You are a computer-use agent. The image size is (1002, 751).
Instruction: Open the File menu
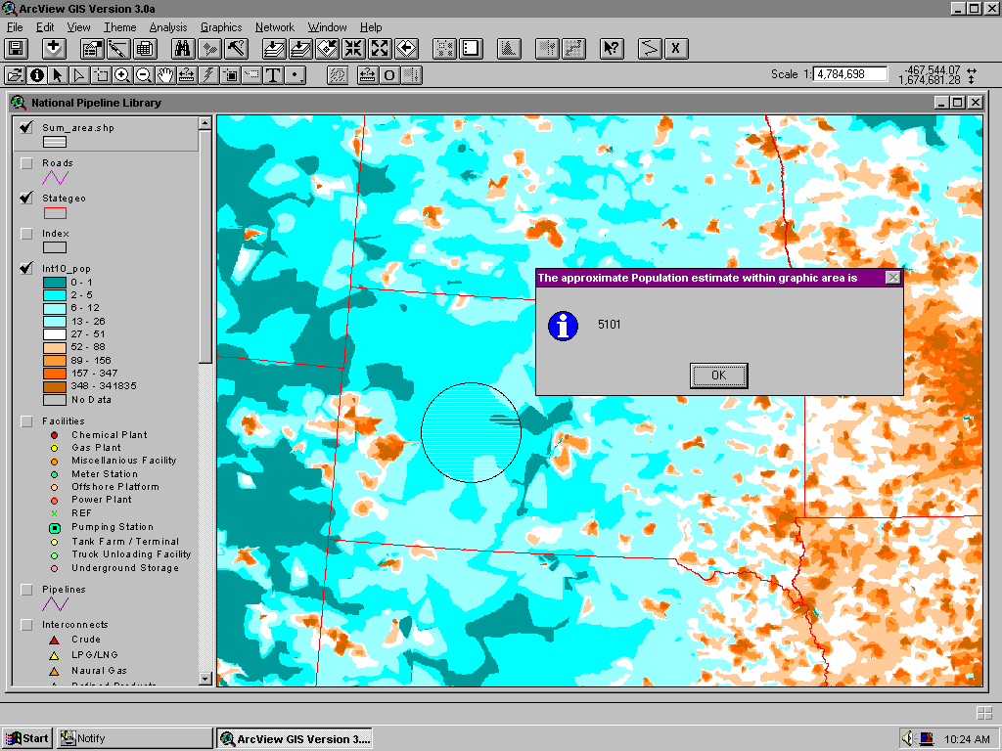click(x=15, y=27)
